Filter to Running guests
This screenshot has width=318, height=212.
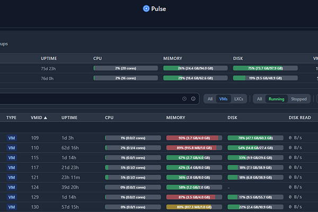(x=277, y=99)
